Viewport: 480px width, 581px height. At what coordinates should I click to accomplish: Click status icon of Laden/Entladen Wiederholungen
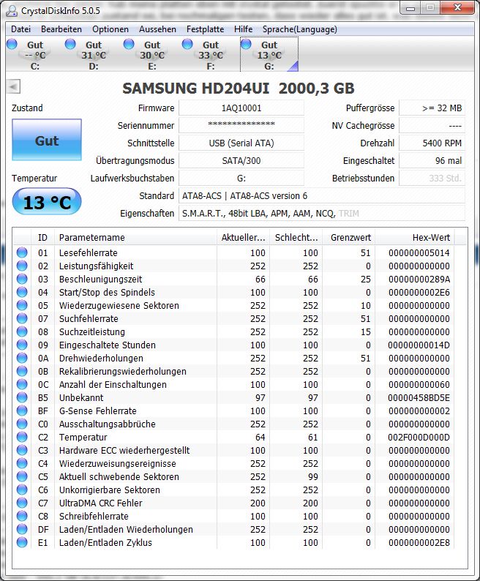tap(22, 529)
